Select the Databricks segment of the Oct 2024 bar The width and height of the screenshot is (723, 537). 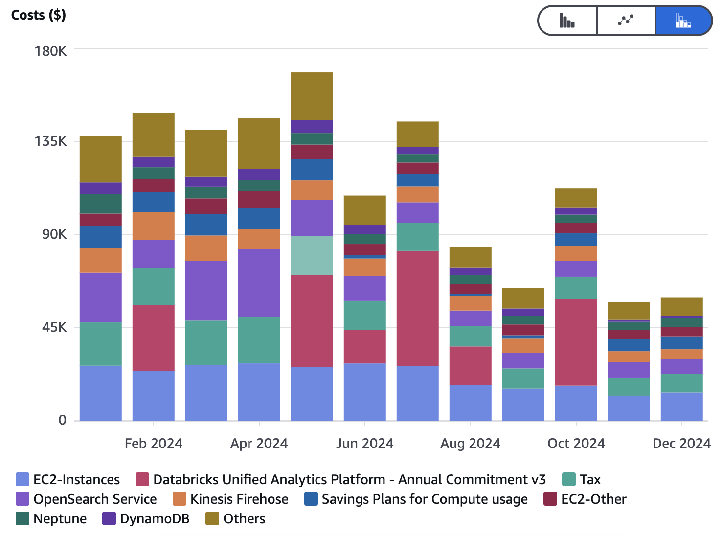point(576,342)
